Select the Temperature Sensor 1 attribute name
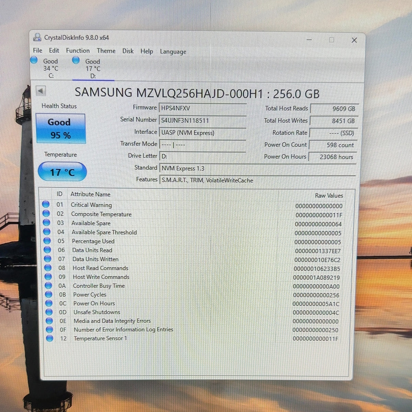 click(100, 338)
